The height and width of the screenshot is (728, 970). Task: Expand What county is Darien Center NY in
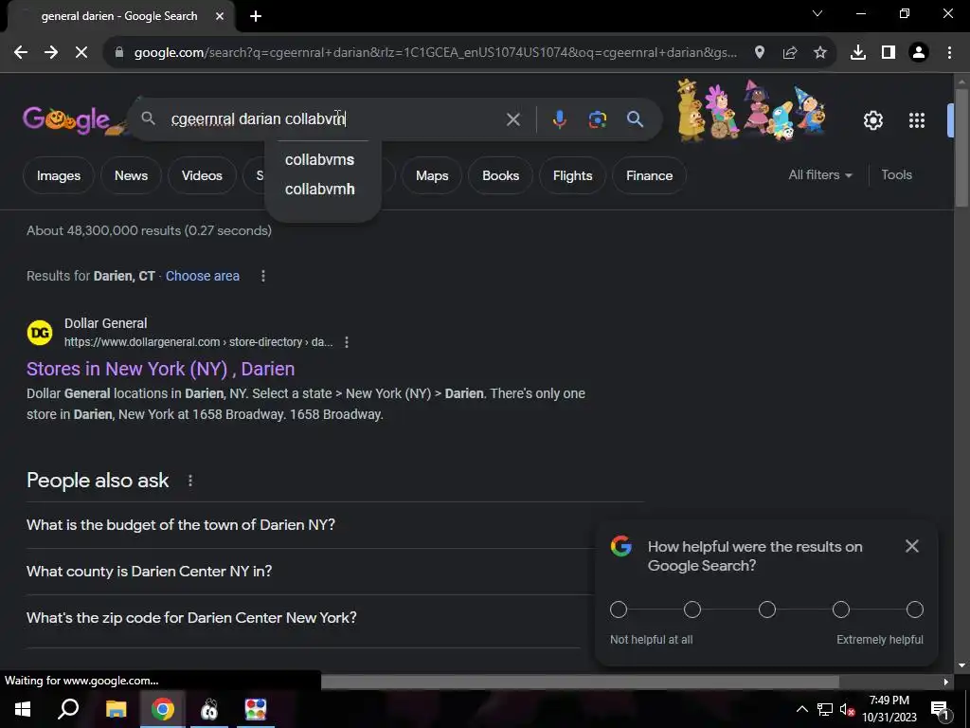(310, 572)
